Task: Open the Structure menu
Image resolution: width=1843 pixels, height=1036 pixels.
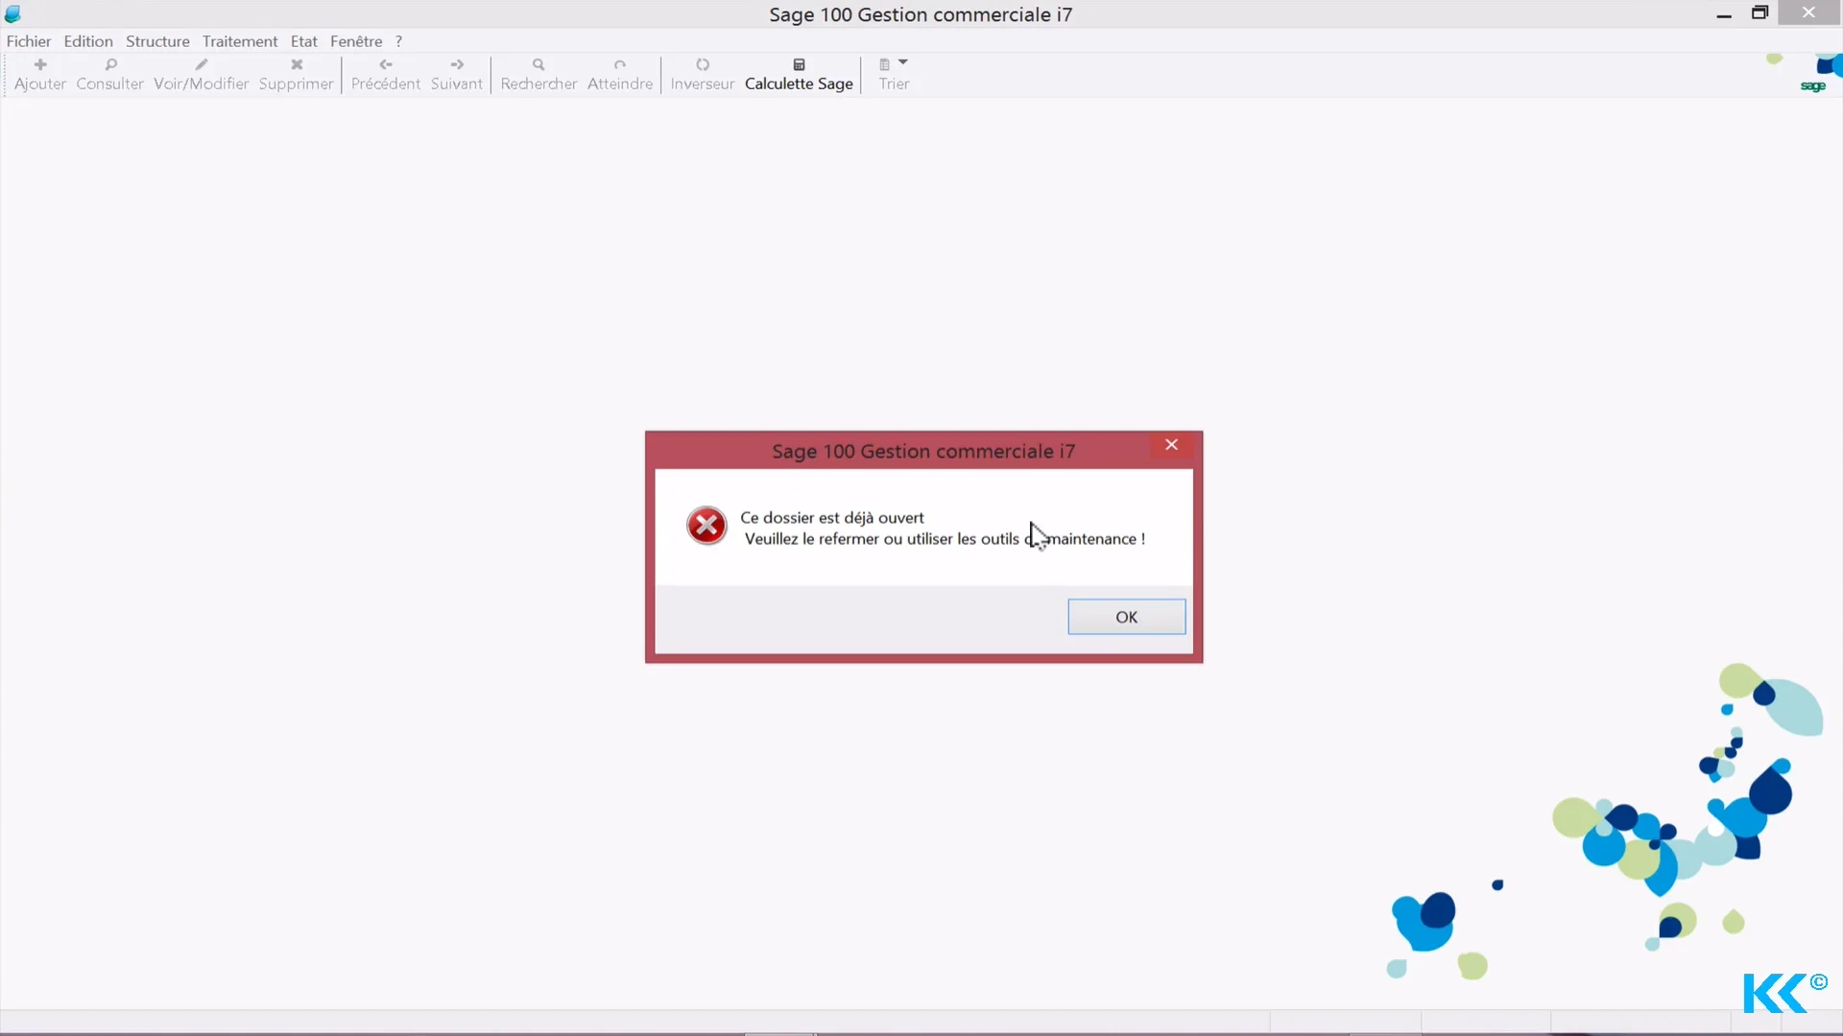Action: (x=157, y=41)
